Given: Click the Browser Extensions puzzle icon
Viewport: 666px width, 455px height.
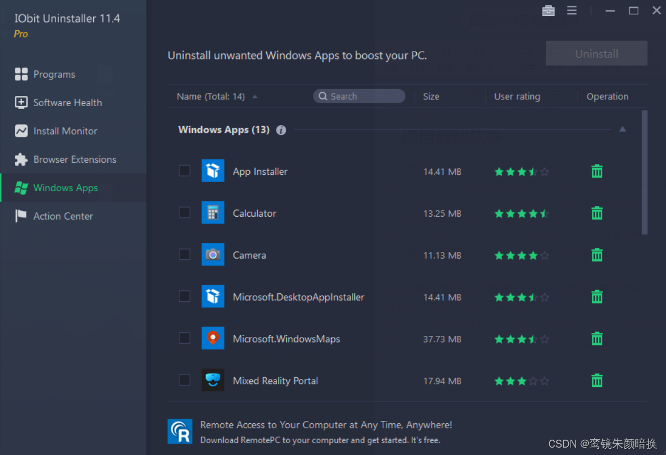Looking at the screenshot, I should (x=21, y=159).
